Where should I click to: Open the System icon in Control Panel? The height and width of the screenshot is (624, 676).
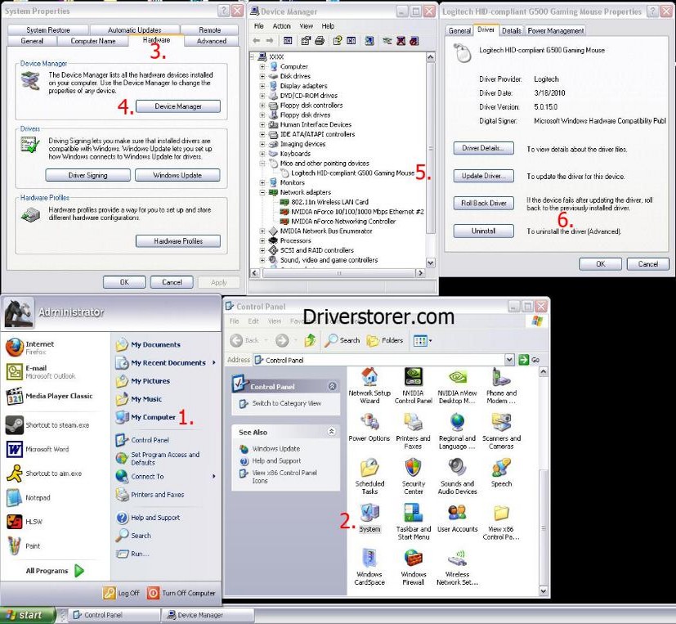click(370, 518)
